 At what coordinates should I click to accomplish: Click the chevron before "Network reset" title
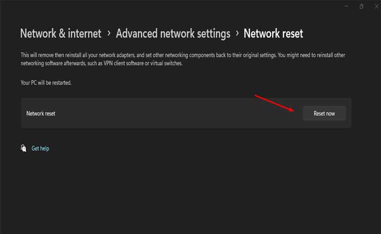pyautogui.click(x=237, y=33)
